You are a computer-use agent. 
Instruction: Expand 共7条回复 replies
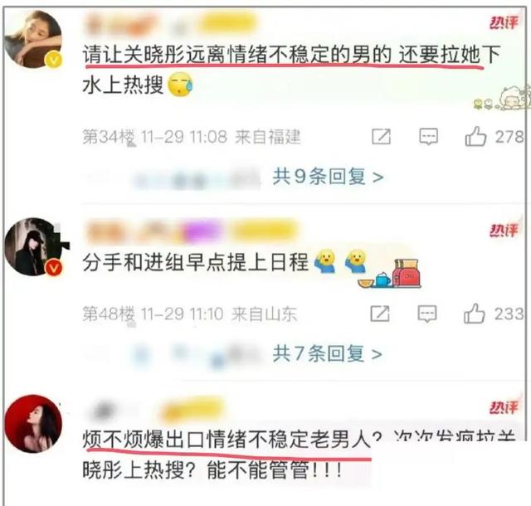[x=327, y=353]
